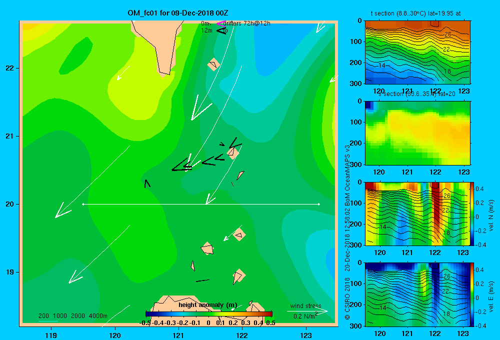The image size is (500, 340).
Task: Click the 's section' salinity panel title
Action: [x=417, y=94]
